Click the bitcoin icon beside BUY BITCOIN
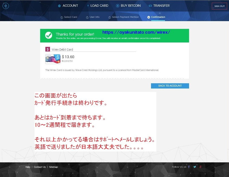The image size is (229, 177). click(x=118, y=6)
